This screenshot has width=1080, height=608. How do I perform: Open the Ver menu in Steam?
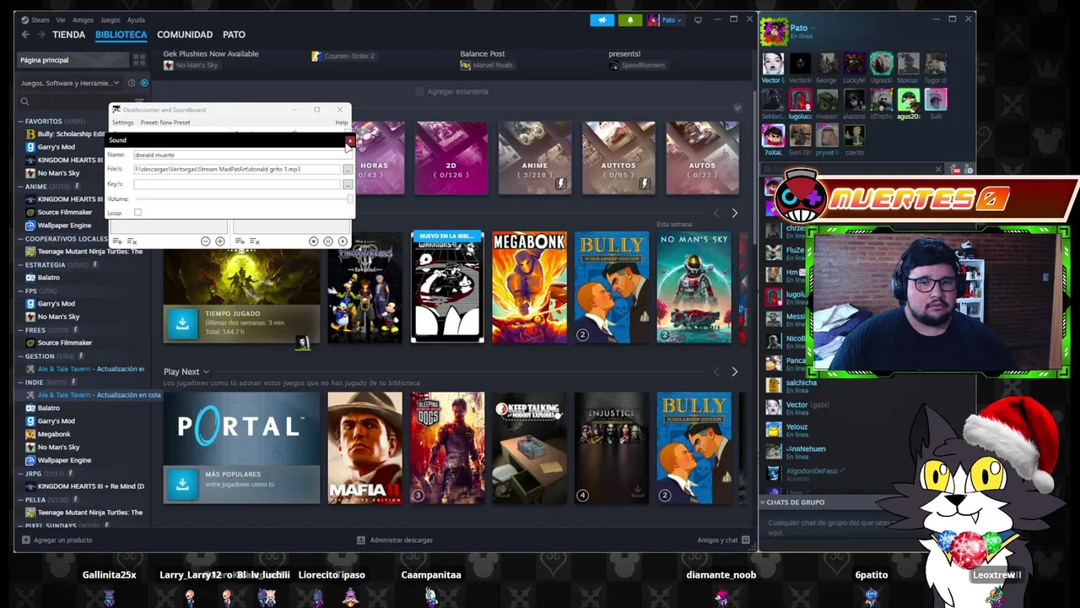(61, 19)
